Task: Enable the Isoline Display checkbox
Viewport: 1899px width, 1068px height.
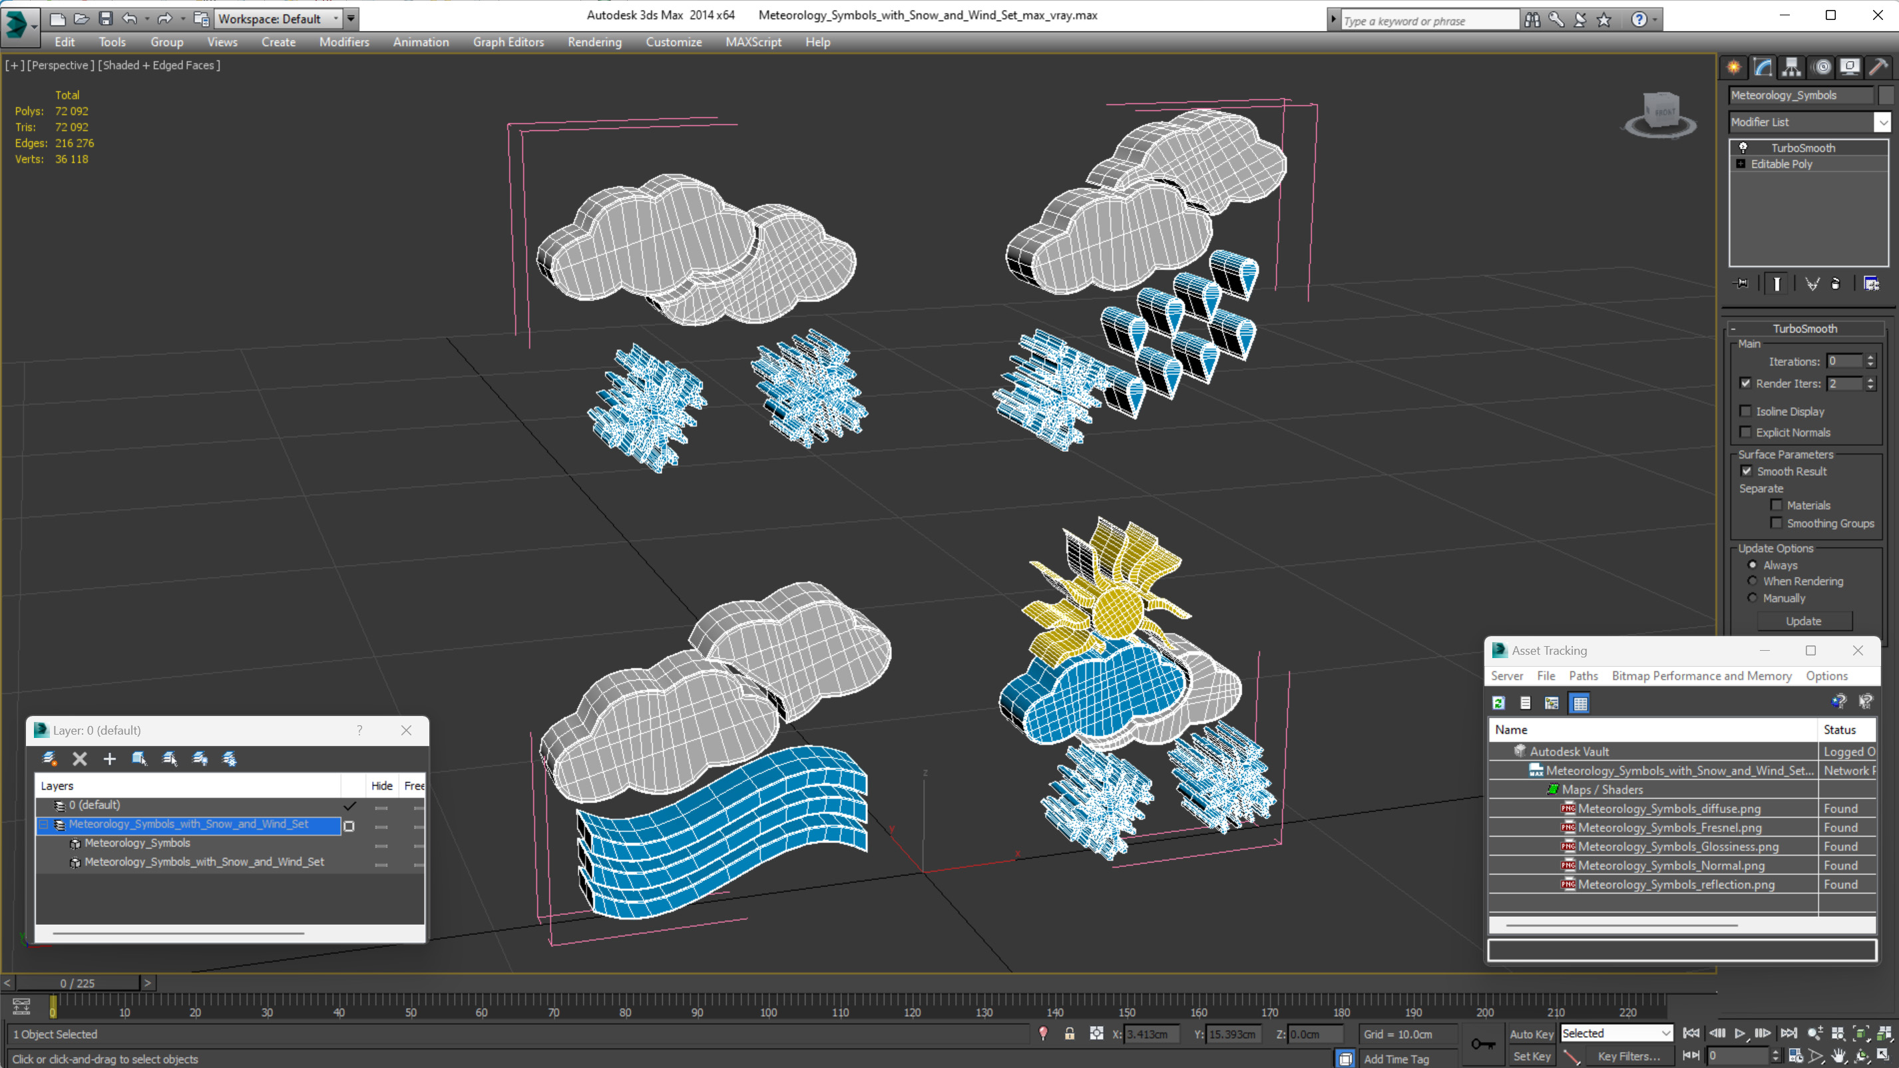Action: (1746, 411)
